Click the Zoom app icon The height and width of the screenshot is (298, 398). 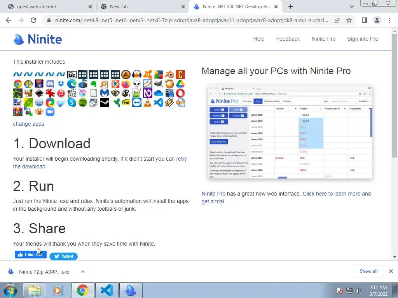tap(50, 112)
